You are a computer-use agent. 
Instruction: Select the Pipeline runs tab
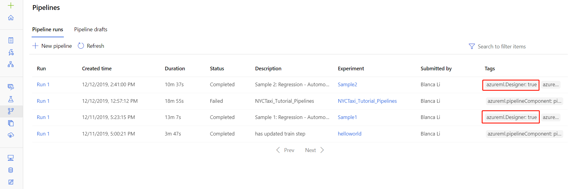[x=48, y=29]
